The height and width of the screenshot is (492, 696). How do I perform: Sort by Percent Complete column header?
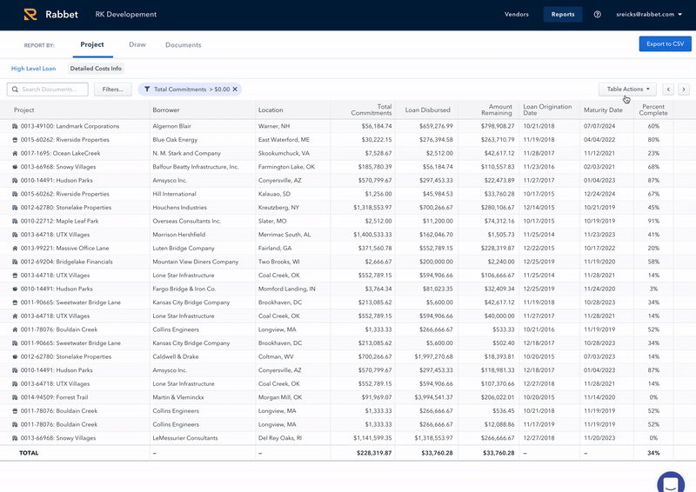click(652, 110)
